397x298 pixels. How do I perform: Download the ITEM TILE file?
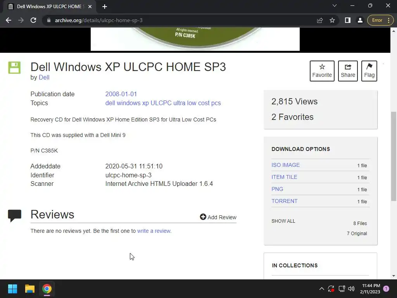coord(284,177)
